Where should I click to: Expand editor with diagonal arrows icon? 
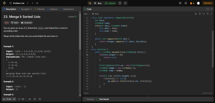click(212, 14)
